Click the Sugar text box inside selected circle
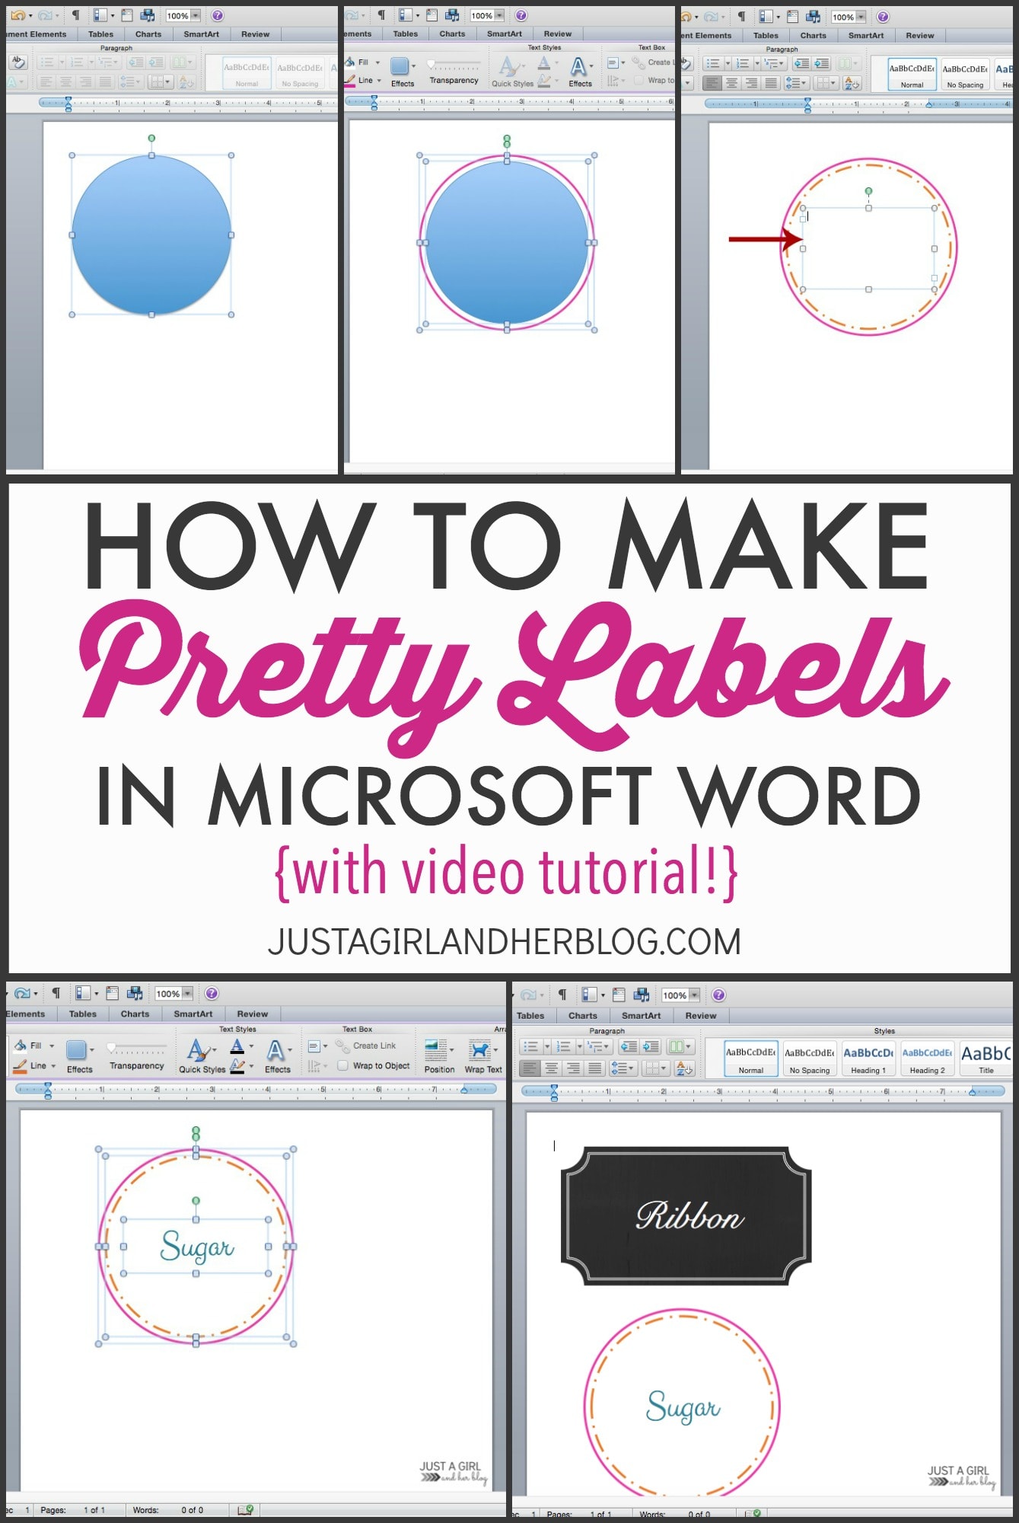1019x1523 pixels. 196,1247
